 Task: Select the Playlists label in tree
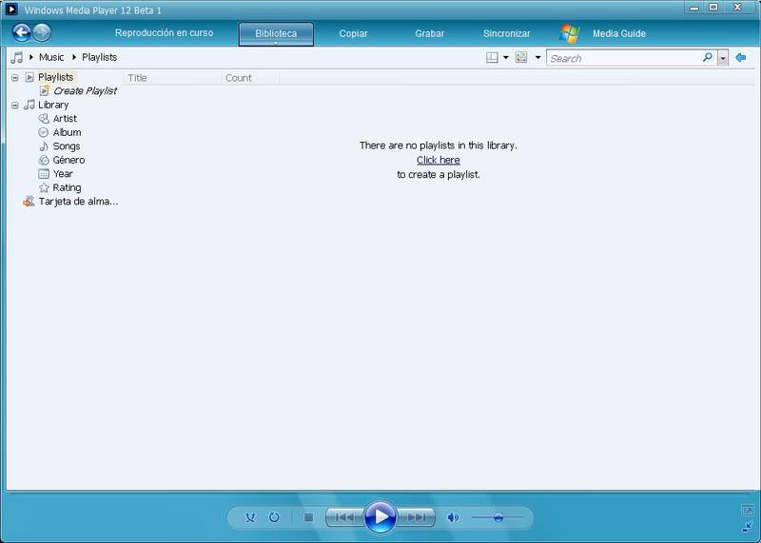coord(56,77)
